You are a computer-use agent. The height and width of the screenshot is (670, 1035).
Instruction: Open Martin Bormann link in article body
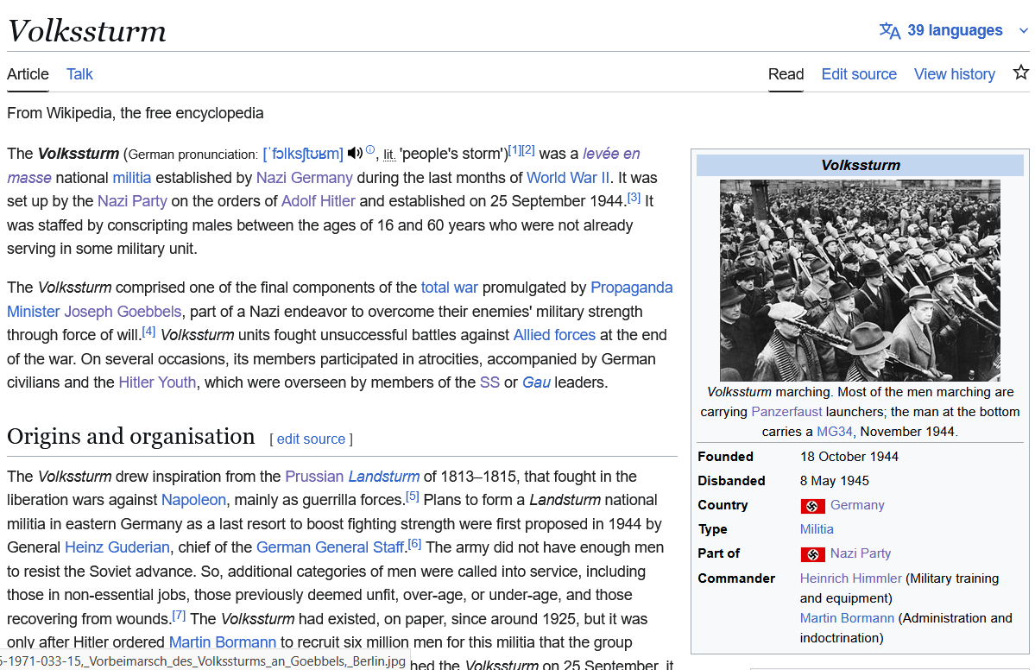coord(223,642)
